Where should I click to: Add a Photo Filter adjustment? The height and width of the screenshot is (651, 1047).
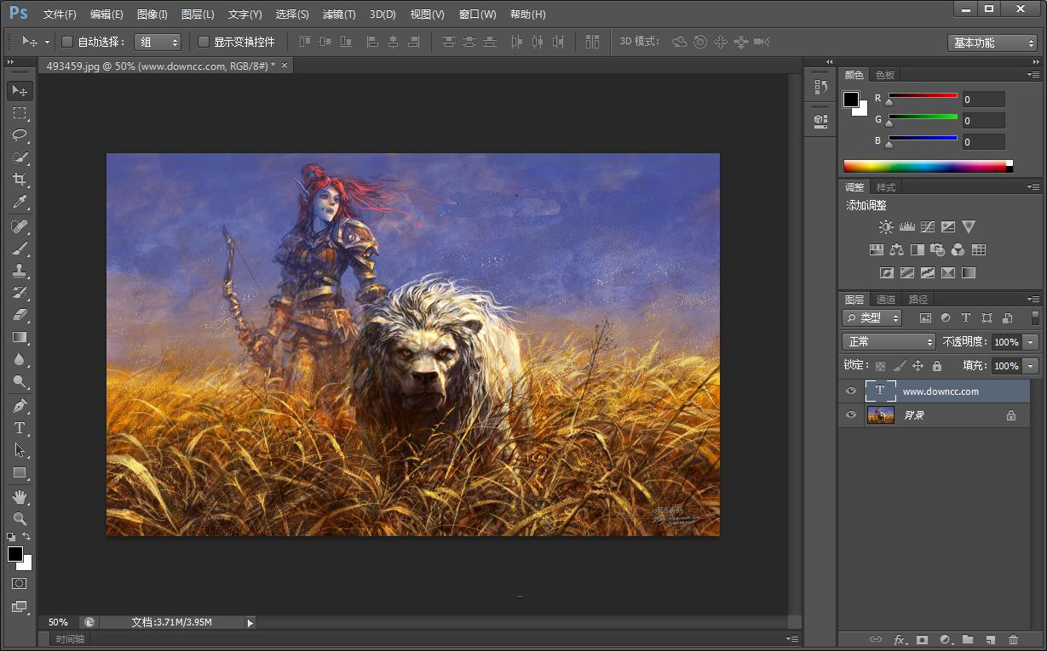coord(938,250)
